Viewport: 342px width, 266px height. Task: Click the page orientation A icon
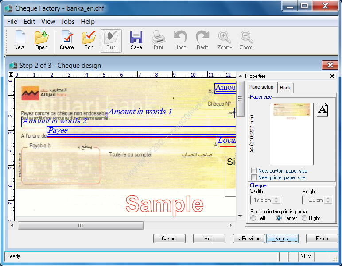[x=323, y=110]
